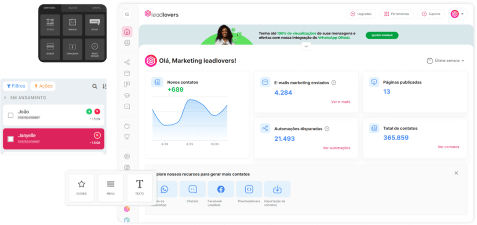
Task: Open the Instagram icon in sidebar
Action: point(127,167)
